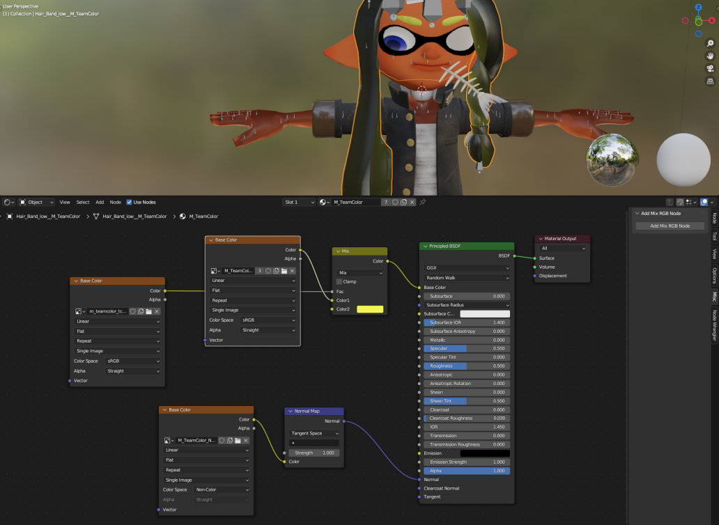This screenshot has width=719, height=525.
Task: Toggle the node editor overlays icon
Action: pos(704,202)
